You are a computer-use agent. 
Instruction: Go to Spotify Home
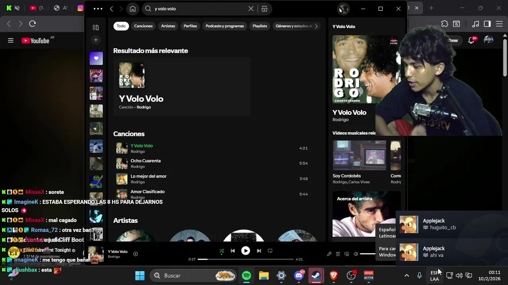click(133, 9)
